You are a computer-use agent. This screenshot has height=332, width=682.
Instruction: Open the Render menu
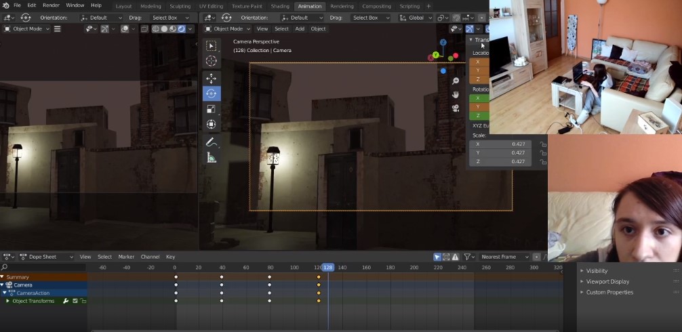(51, 5)
